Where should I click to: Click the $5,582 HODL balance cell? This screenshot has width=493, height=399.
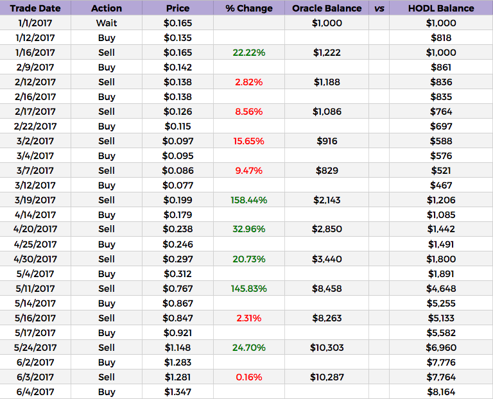coord(441,333)
